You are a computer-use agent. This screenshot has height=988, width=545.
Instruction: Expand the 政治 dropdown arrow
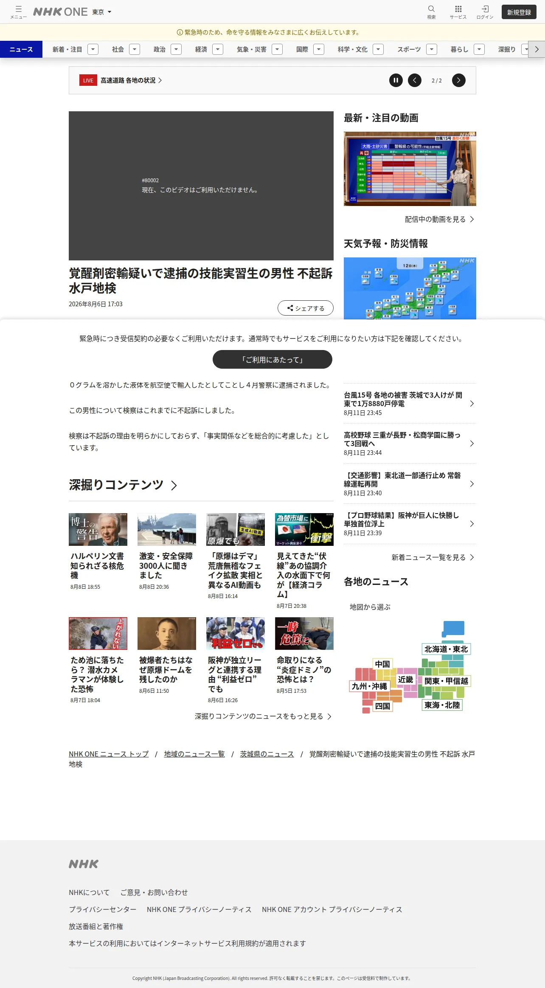pos(176,49)
